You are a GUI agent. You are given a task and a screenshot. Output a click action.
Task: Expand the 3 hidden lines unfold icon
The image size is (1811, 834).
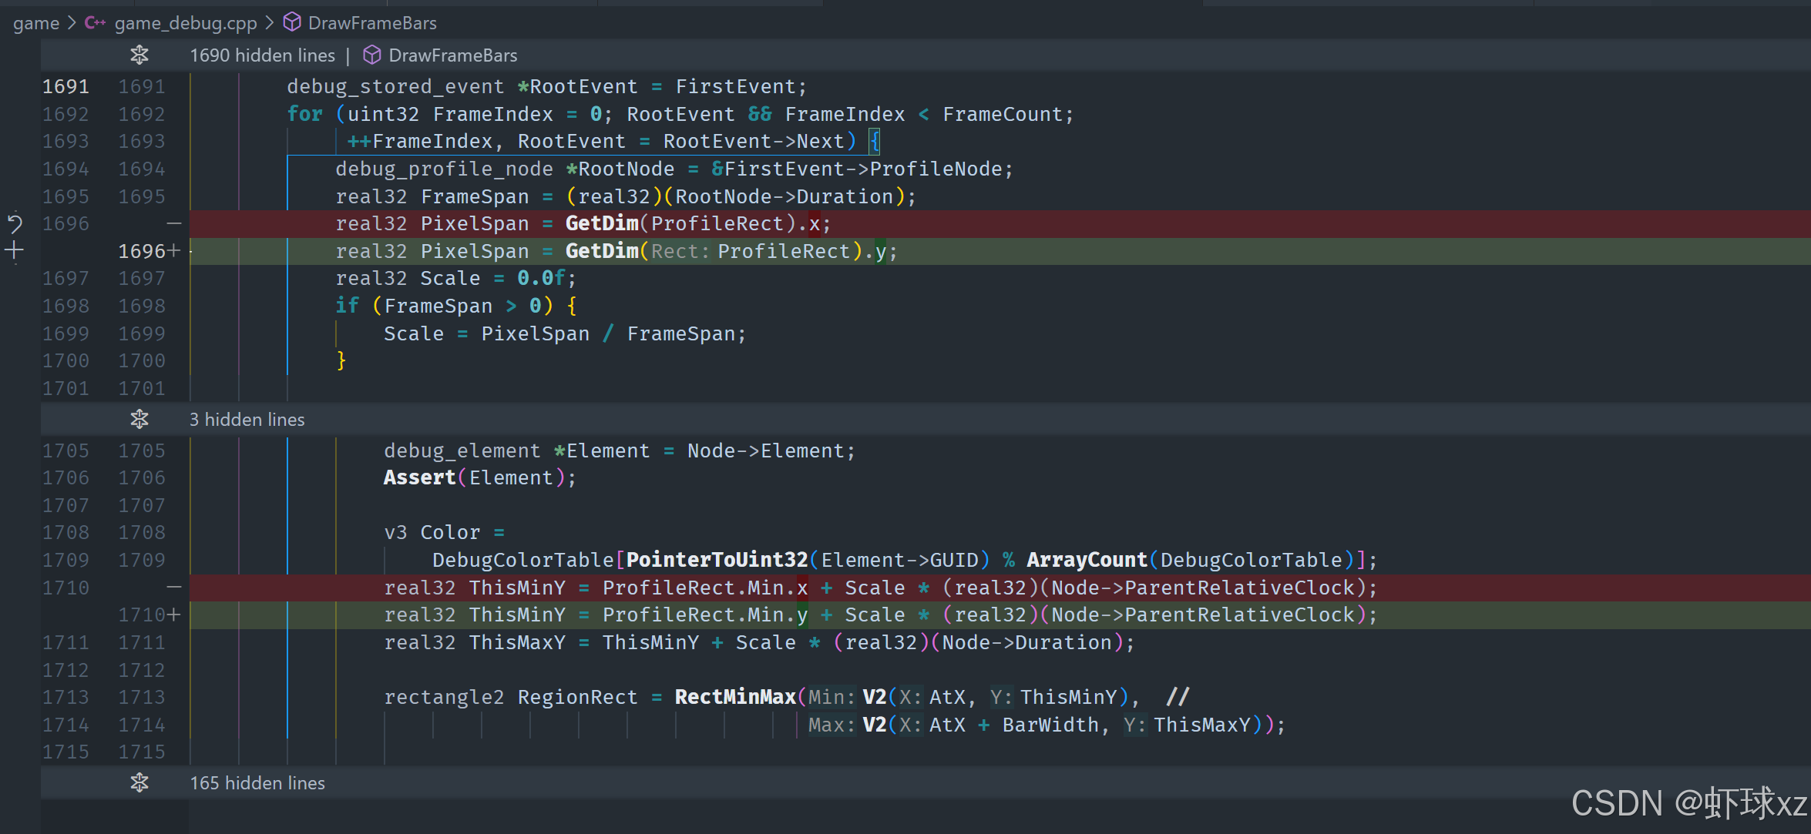point(139,420)
